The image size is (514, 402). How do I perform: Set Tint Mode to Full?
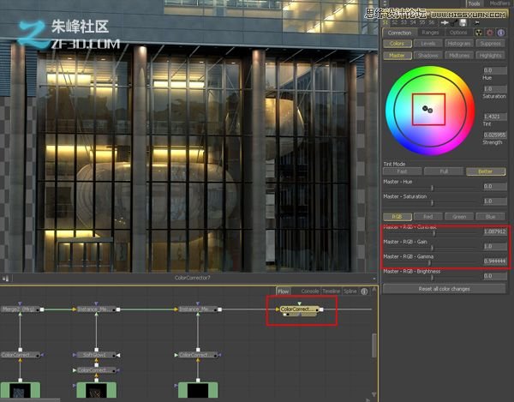tap(444, 171)
